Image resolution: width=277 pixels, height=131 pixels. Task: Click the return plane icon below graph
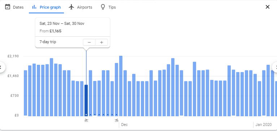click(x=117, y=120)
